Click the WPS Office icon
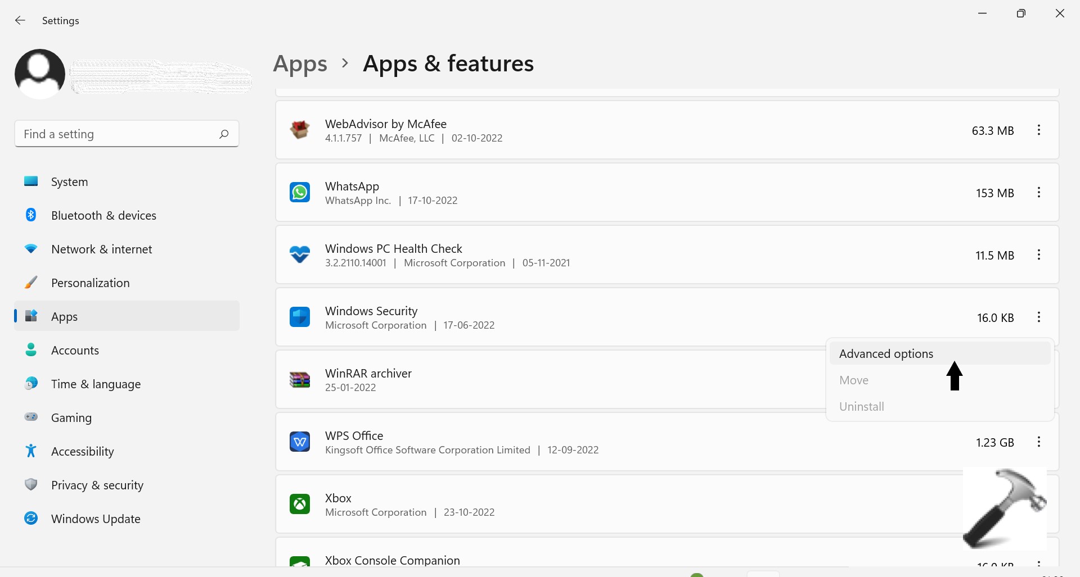1080x577 pixels. (299, 442)
